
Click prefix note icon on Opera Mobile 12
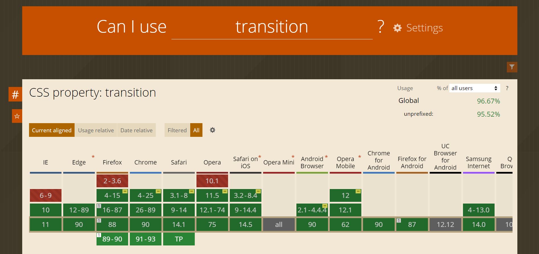358,191
